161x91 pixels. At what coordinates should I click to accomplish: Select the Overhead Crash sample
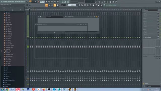coord(9,55)
